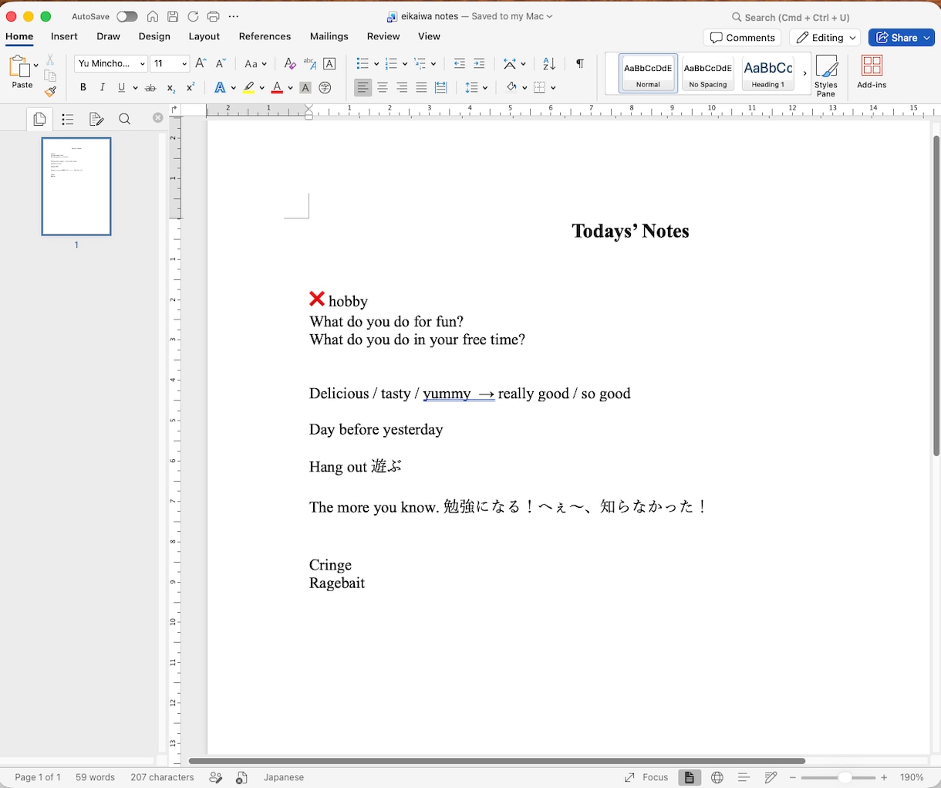
Task: Switch on the AutoSave toggle
Action: coord(127,17)
